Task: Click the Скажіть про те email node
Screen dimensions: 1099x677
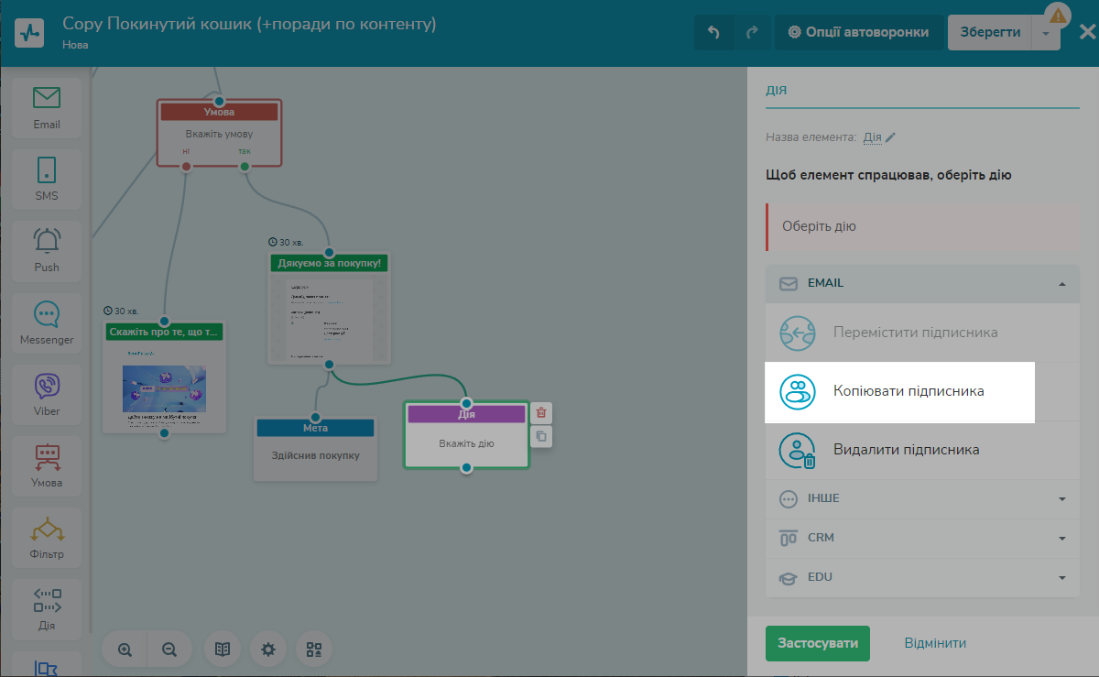Action: pos(164,377)
